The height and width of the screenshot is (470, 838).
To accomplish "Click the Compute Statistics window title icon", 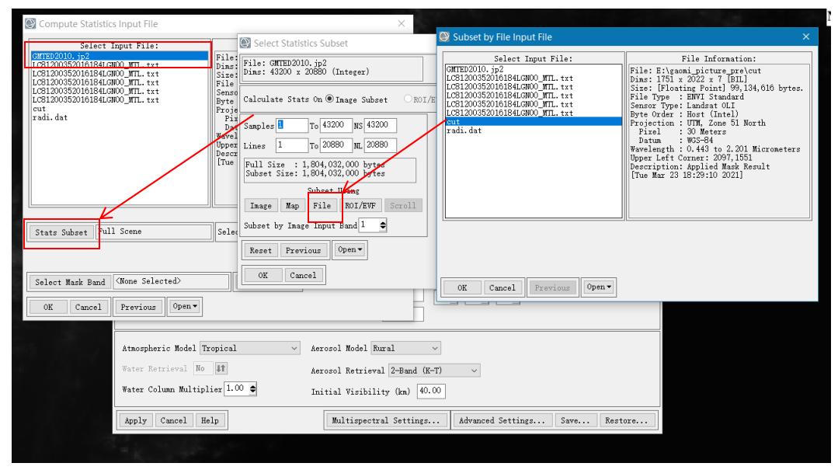I will click(30, 23).
